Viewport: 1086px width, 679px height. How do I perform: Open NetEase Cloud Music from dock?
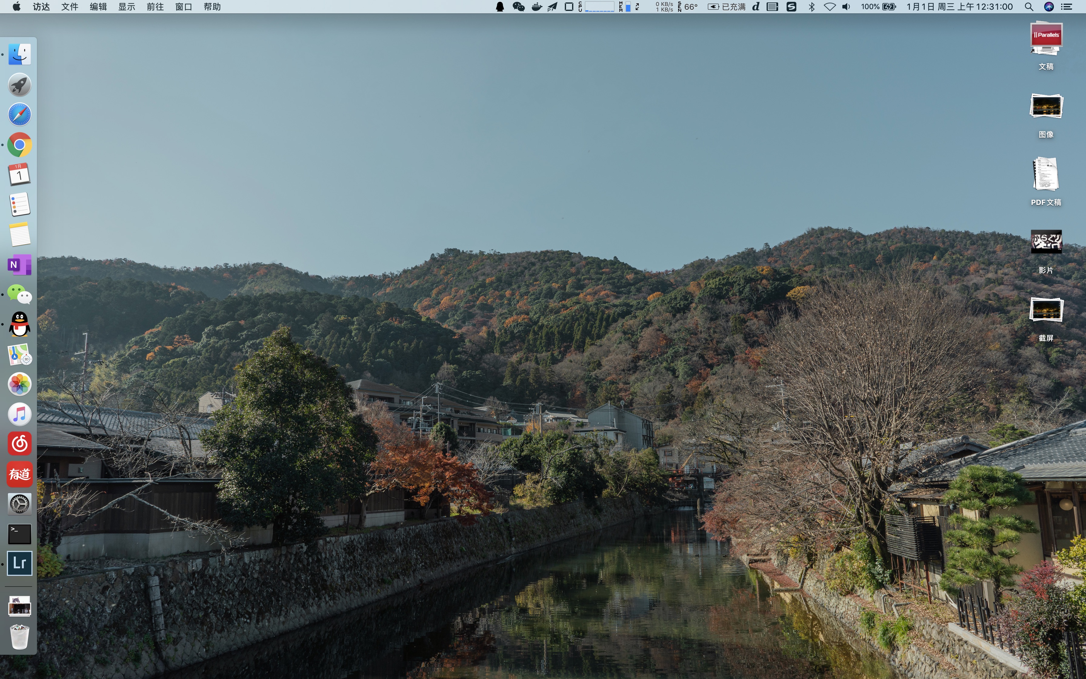coord(19,444)
